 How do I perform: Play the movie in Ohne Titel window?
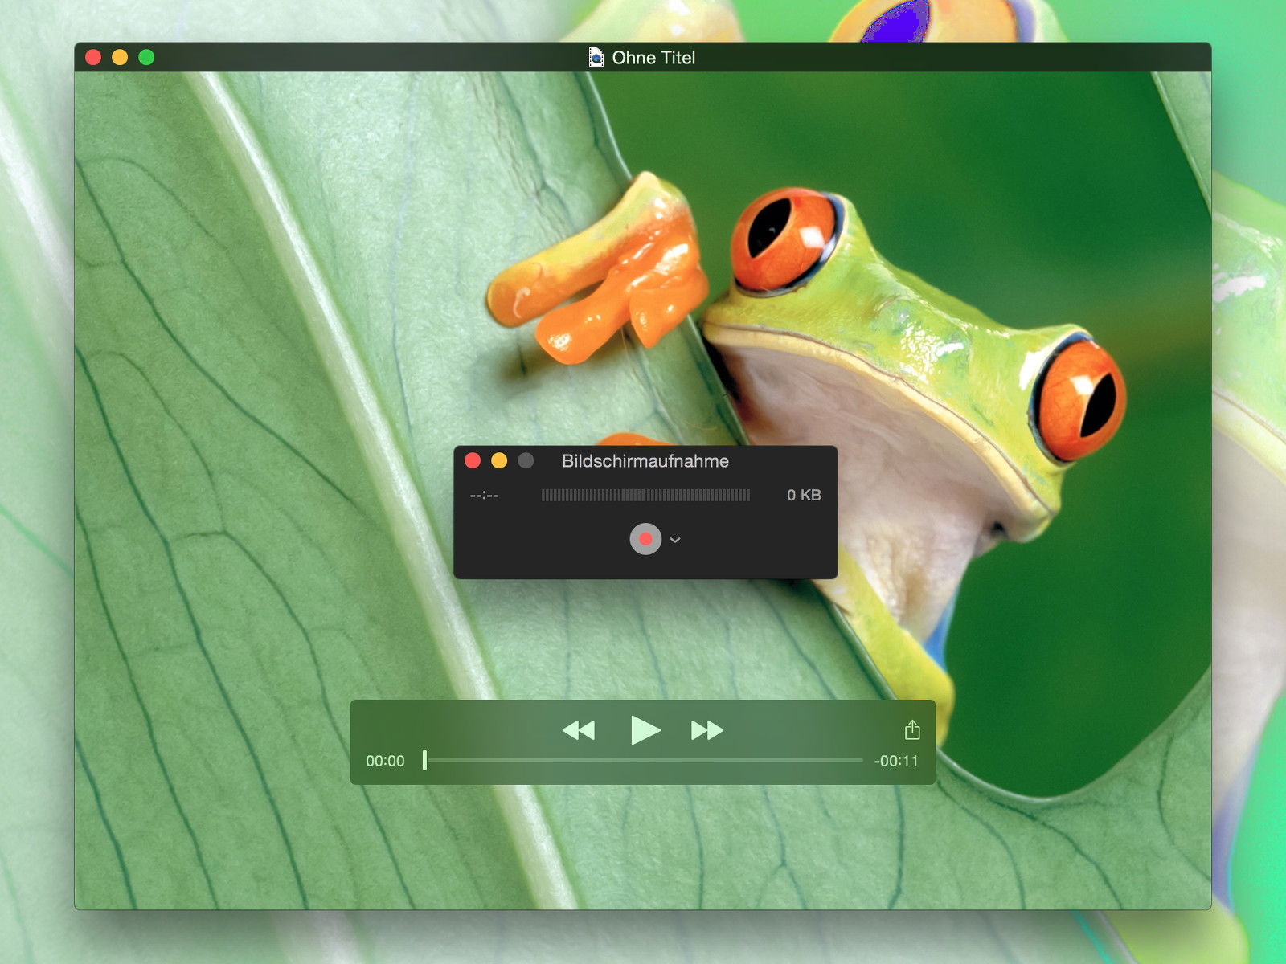[x=645, y=730]
